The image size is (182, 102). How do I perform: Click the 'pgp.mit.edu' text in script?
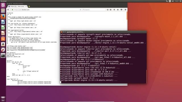tap(11, 55)
